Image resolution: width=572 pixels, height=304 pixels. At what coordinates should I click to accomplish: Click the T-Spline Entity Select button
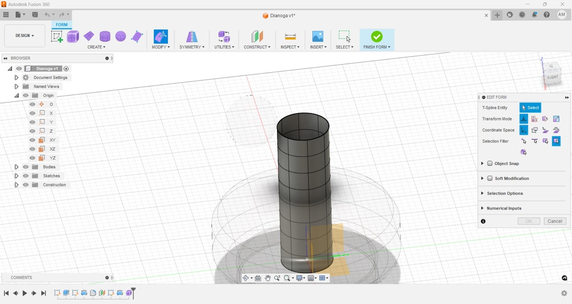pyautogui.click(x=530, y=108)
